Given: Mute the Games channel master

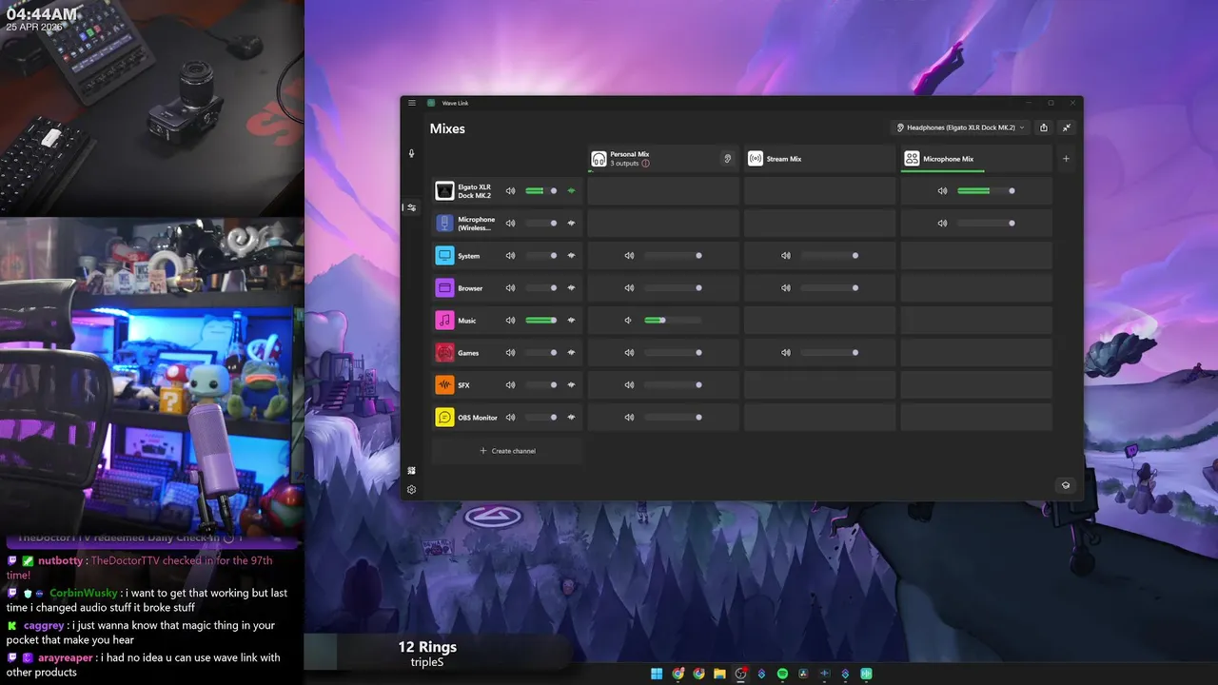Looking at the screenshot, I should point(510,353).
